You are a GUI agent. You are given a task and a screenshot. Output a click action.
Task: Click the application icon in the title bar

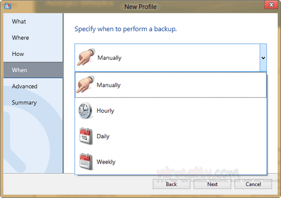8,6
